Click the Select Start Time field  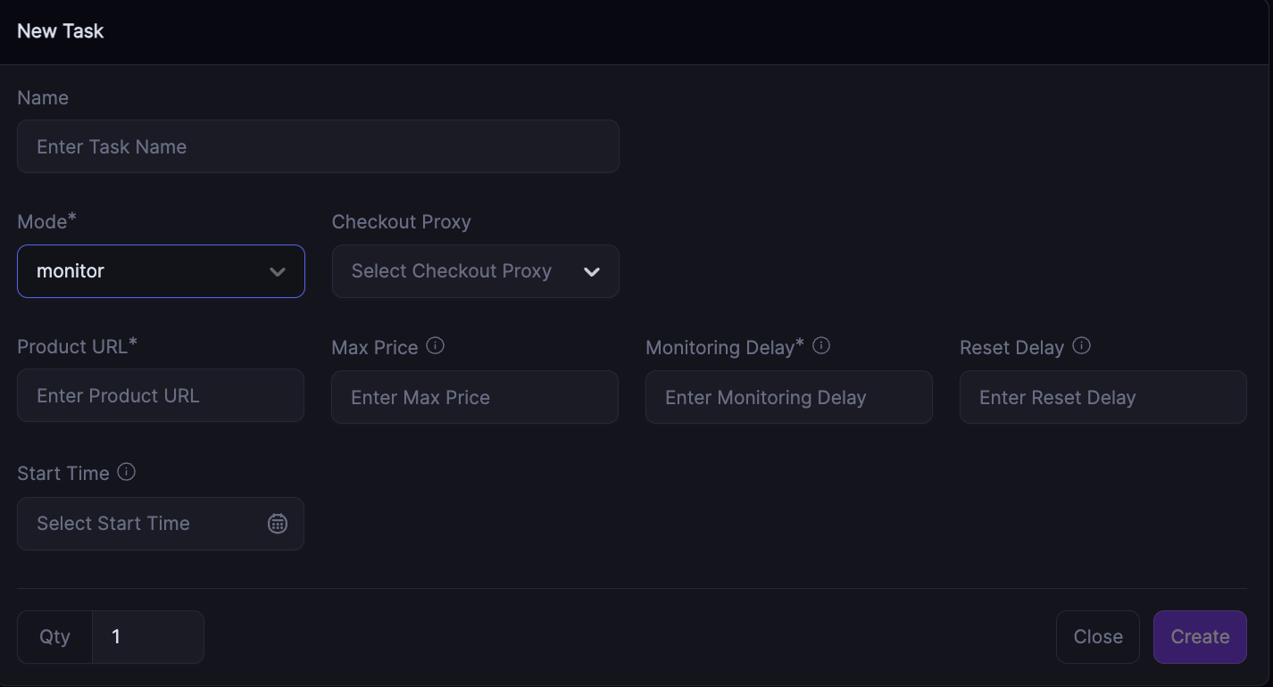143,524
